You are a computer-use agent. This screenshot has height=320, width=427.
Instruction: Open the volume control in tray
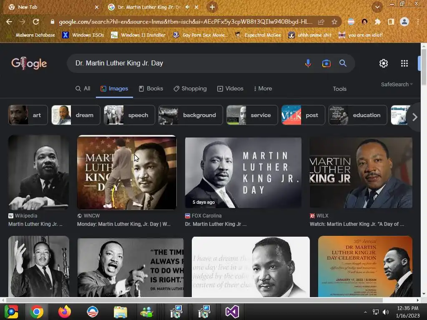point(386,312)
